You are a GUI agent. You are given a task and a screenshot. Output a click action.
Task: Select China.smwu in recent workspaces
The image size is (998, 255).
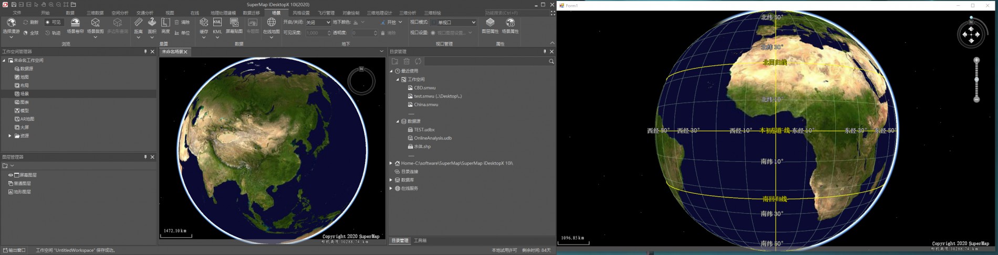click(x=425, y=104)
